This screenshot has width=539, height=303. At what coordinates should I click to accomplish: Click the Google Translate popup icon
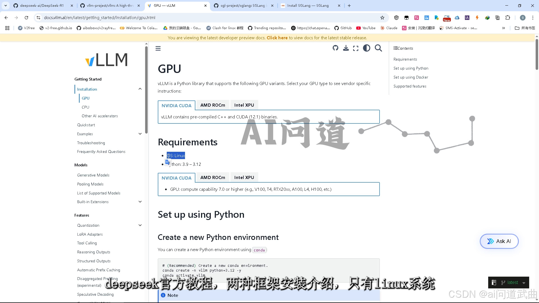coord(168,162)
